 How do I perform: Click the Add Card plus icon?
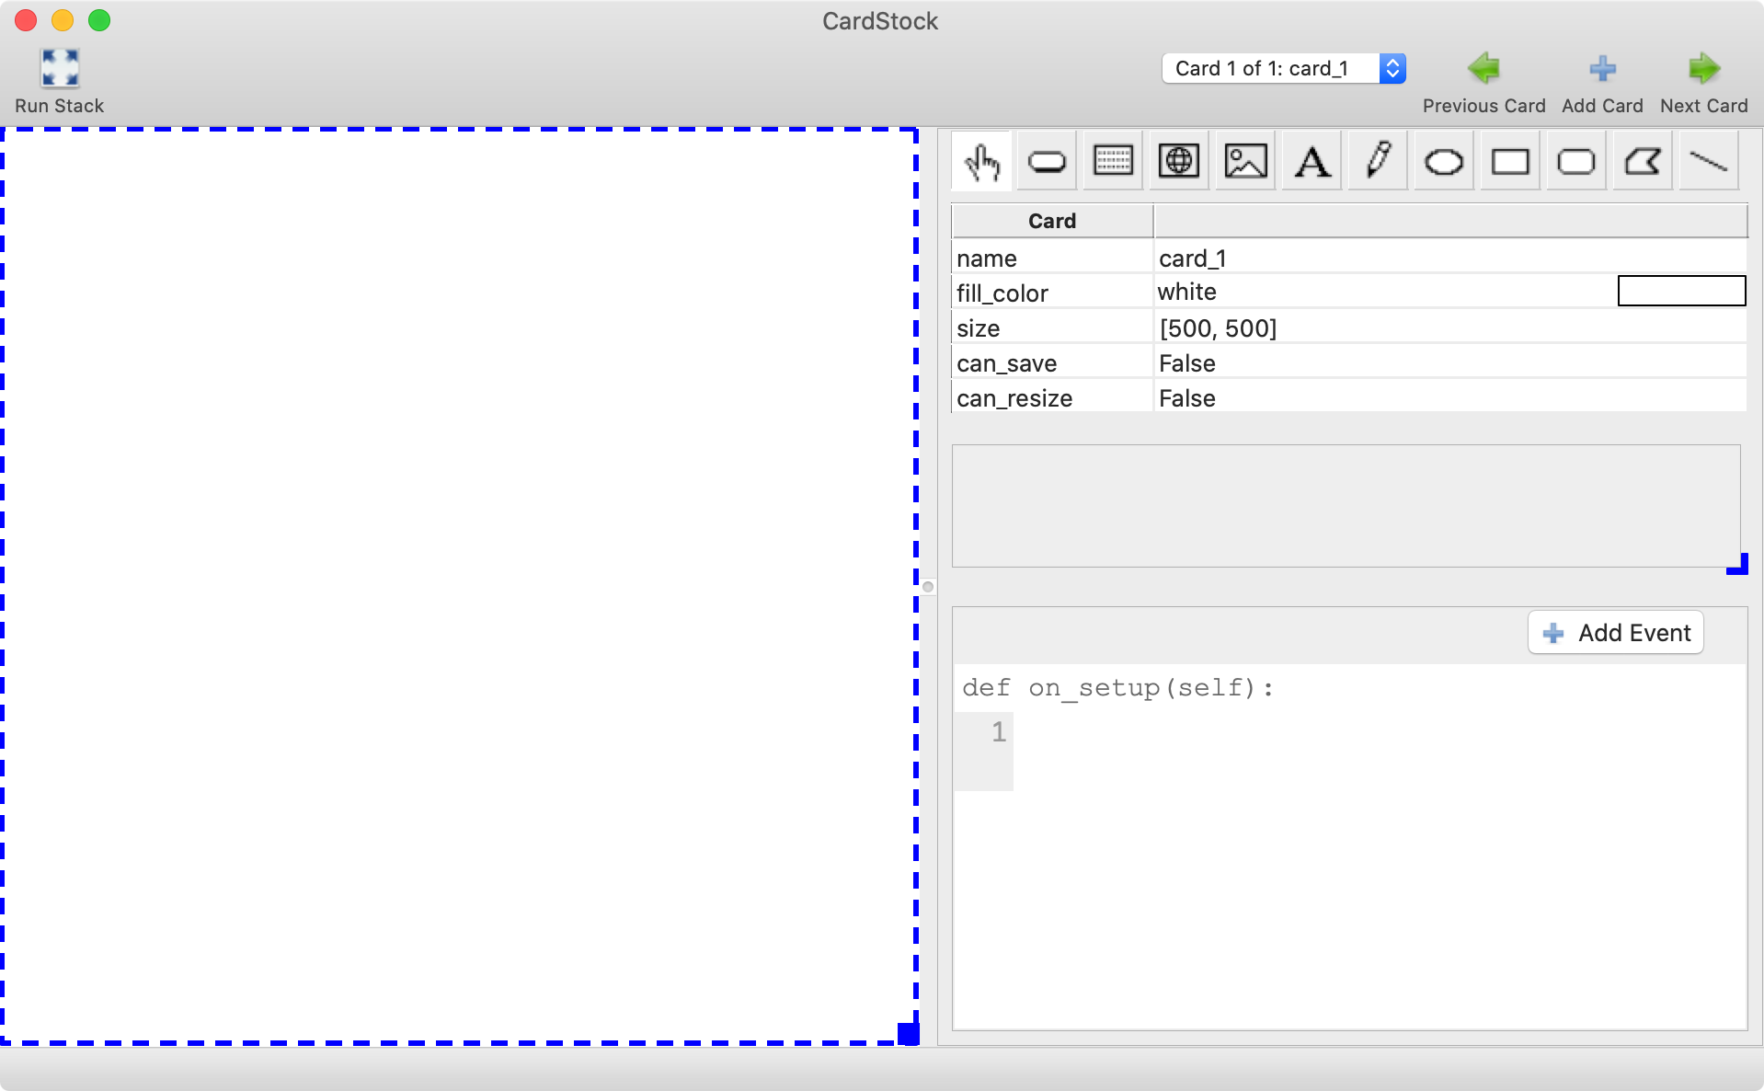[1602, 68]
